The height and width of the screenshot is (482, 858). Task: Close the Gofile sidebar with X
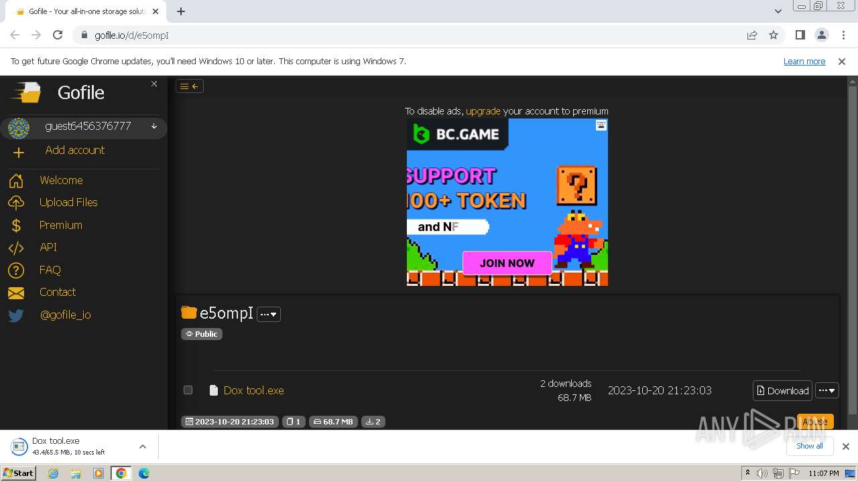click(154, 84)
